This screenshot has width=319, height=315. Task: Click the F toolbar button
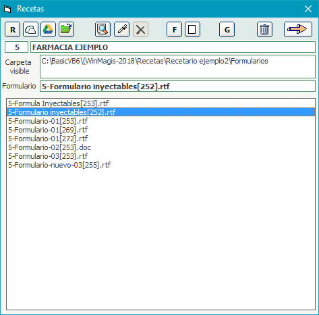(x=174, y=30)
